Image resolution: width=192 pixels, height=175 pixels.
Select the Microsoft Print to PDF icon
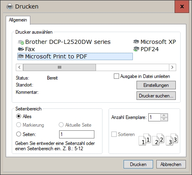(x=21, y=56)
